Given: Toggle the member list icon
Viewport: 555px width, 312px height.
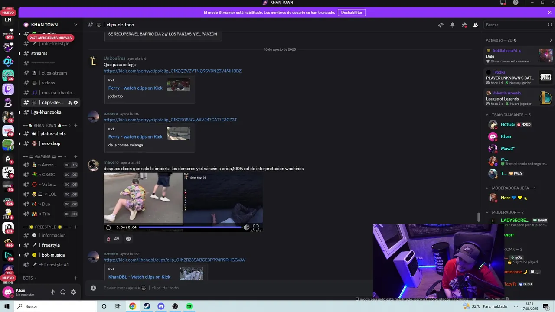Looking at the screenshot, I should click(475, 25).
